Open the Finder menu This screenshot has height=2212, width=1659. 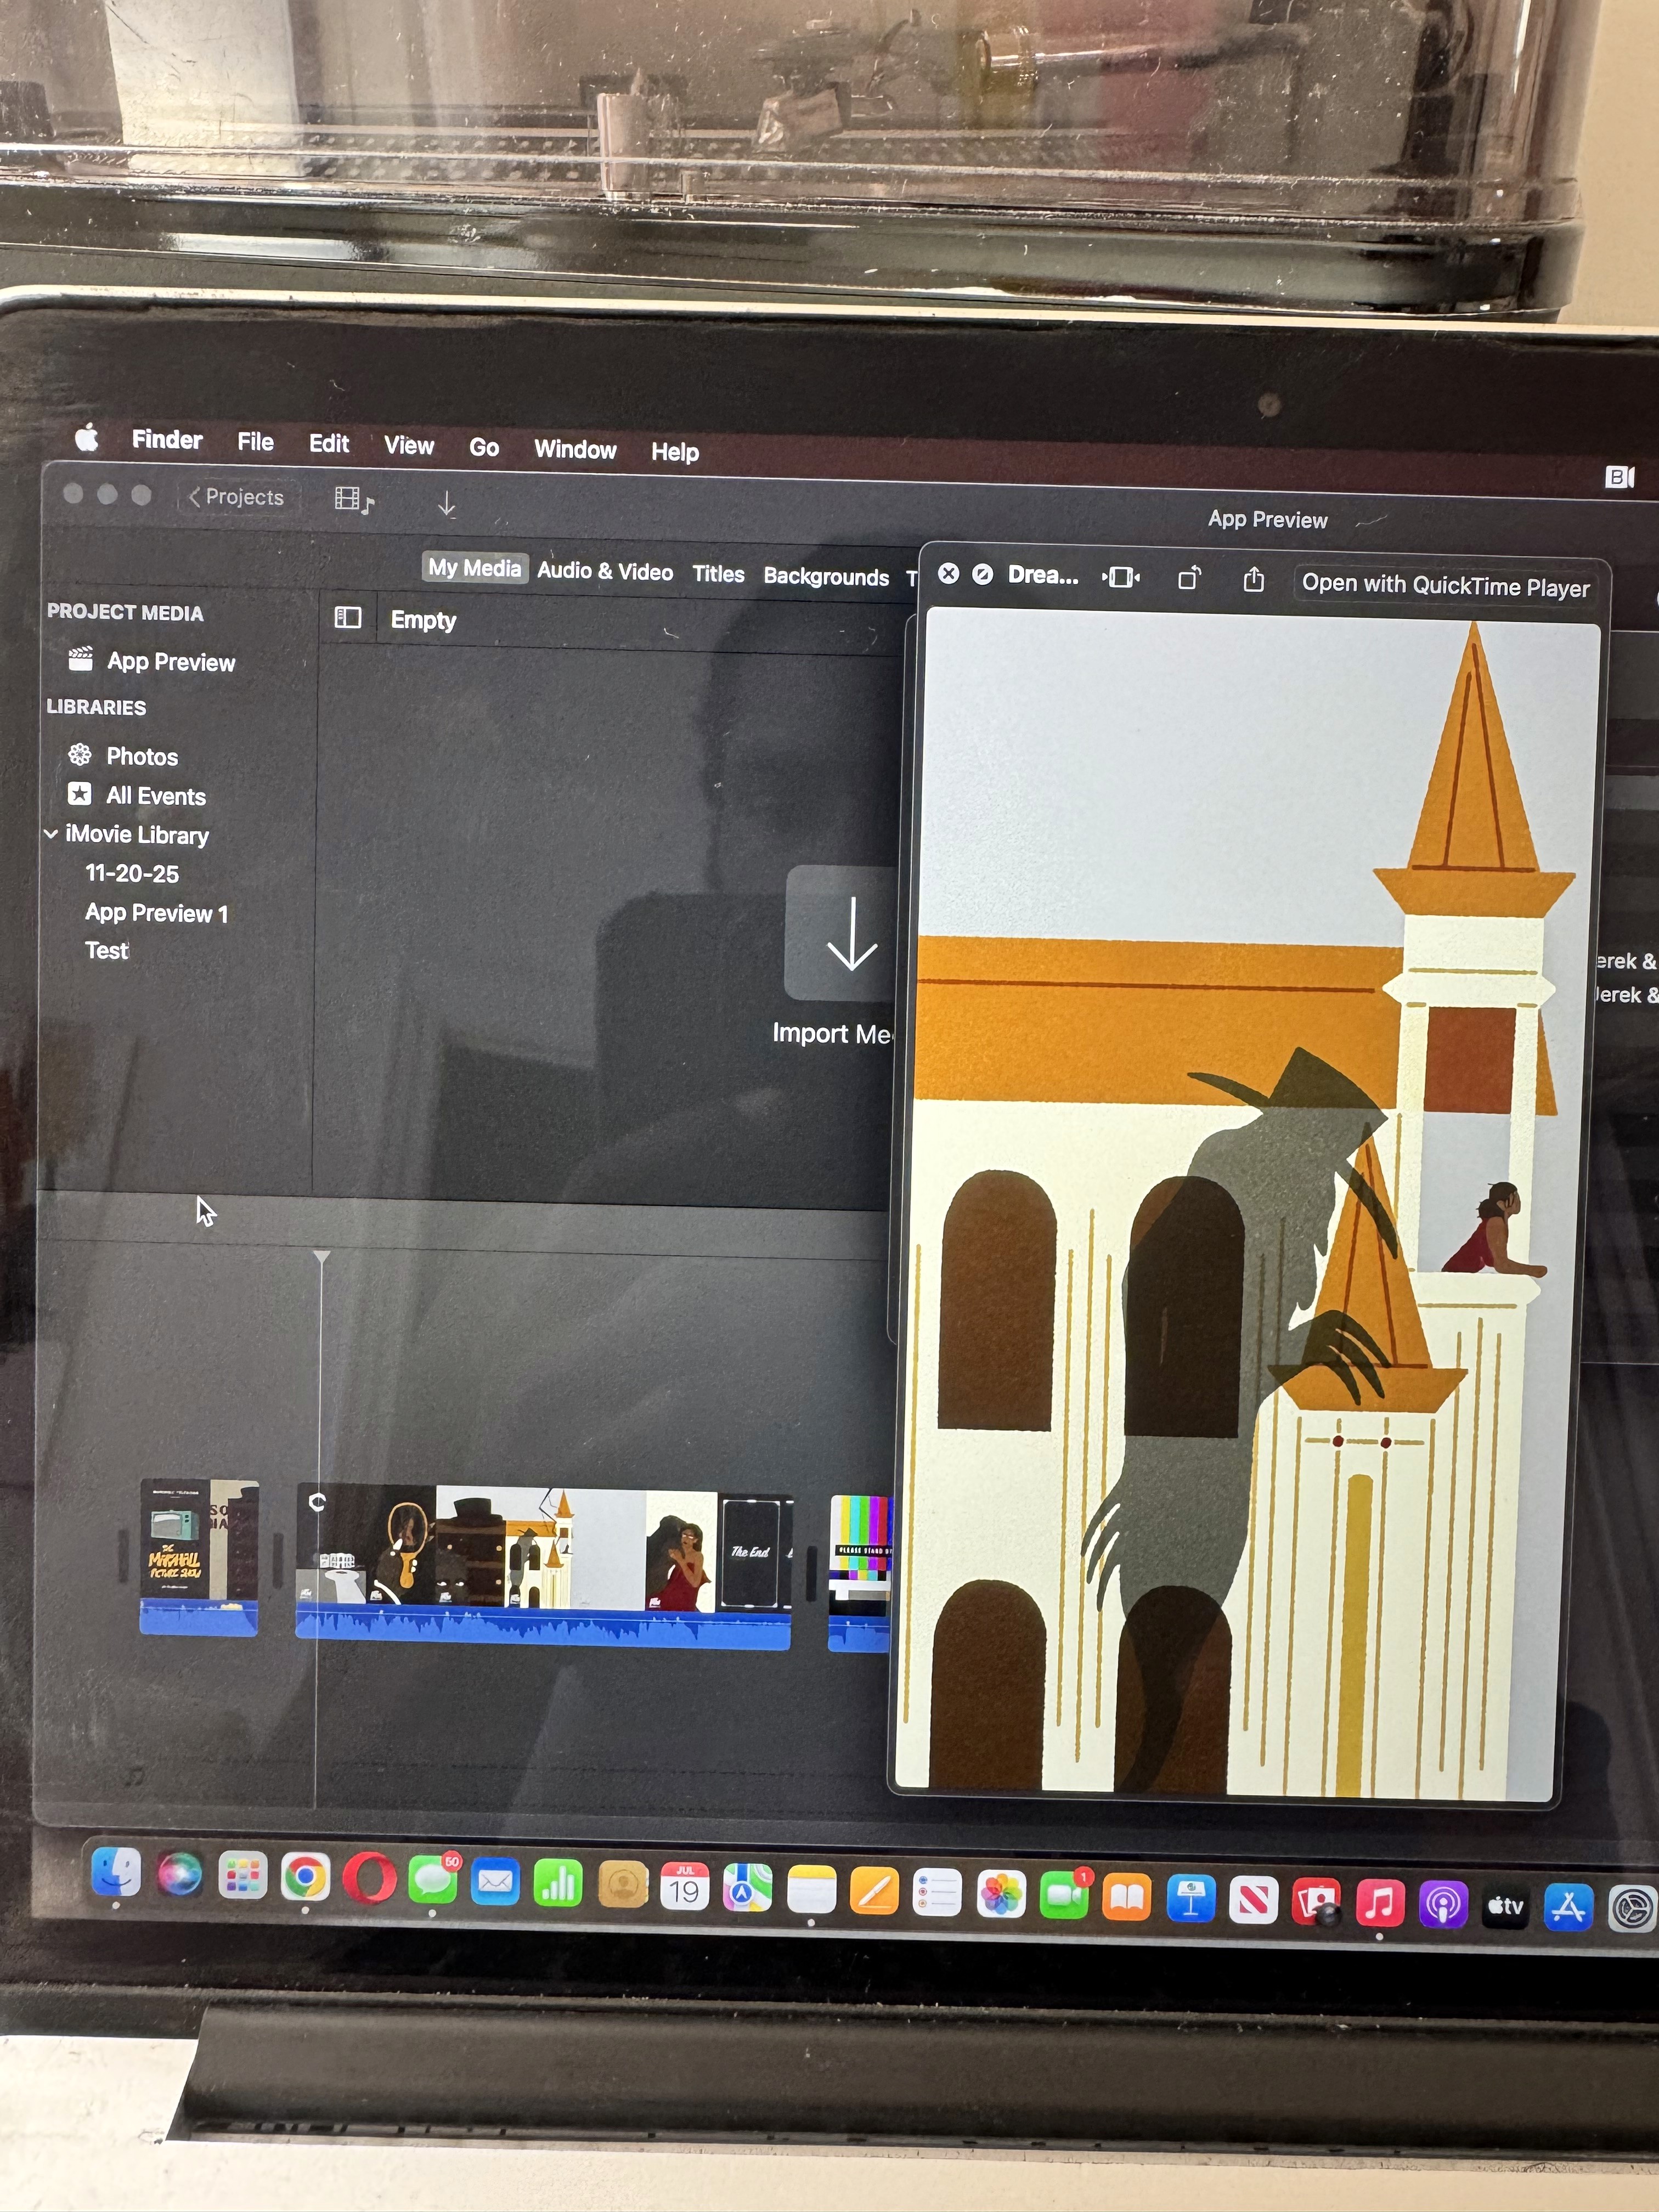point(167,440)
